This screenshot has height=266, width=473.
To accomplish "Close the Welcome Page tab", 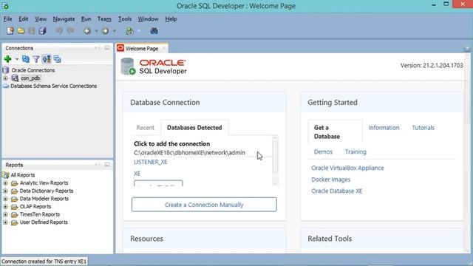I will pos(164,48).
